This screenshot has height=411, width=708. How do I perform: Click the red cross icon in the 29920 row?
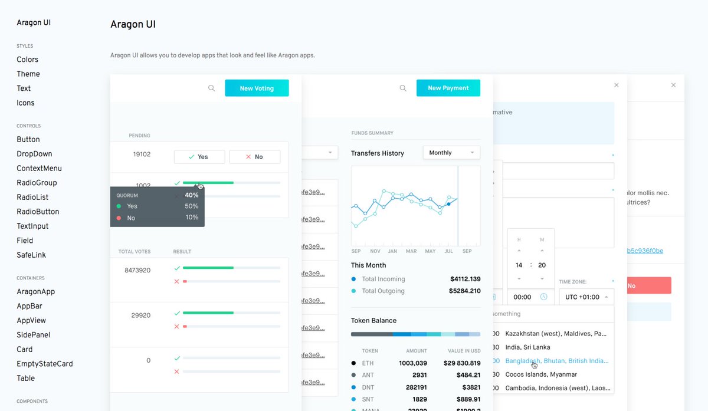click(177, 327)
